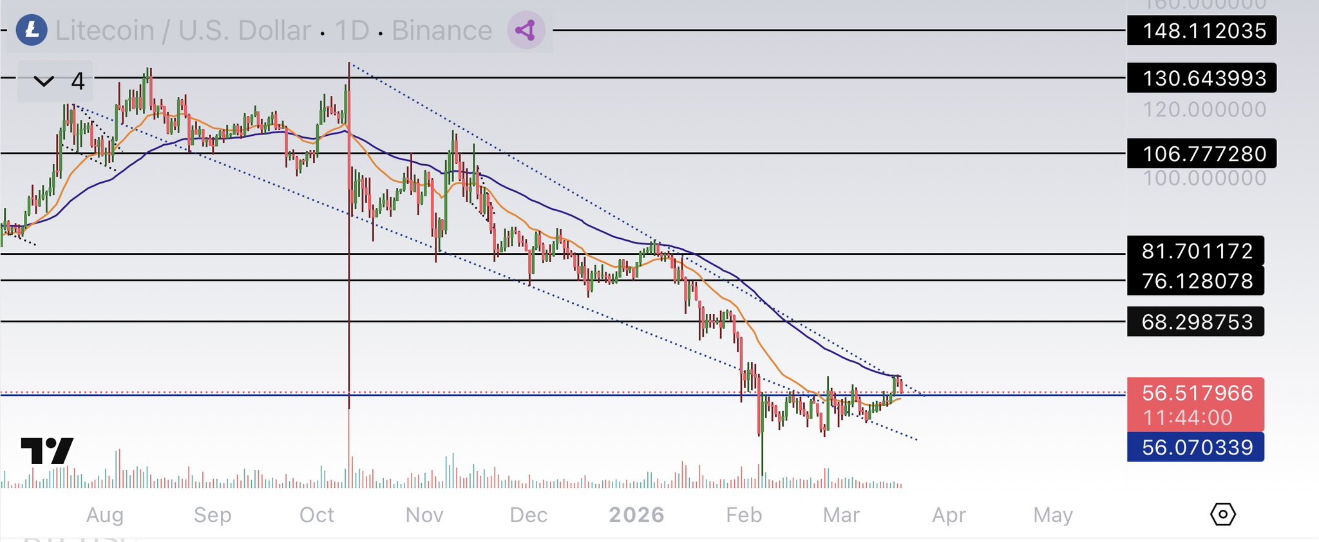Click the Binance exchange label
Viewport: 1319px width, 542px height.
441,30
